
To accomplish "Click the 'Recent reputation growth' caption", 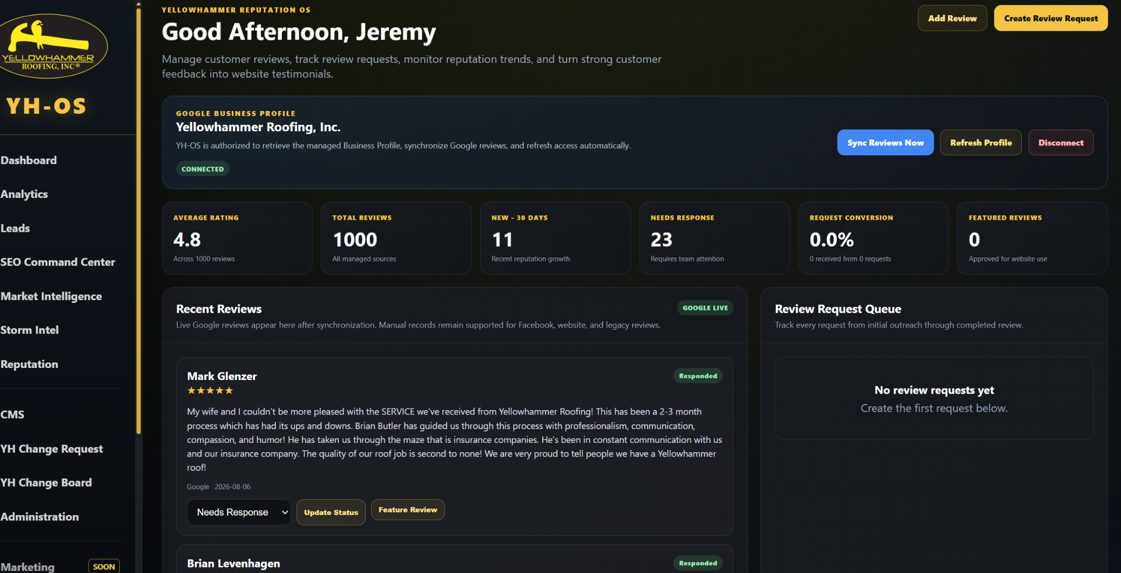I will [x=531, y=259].
